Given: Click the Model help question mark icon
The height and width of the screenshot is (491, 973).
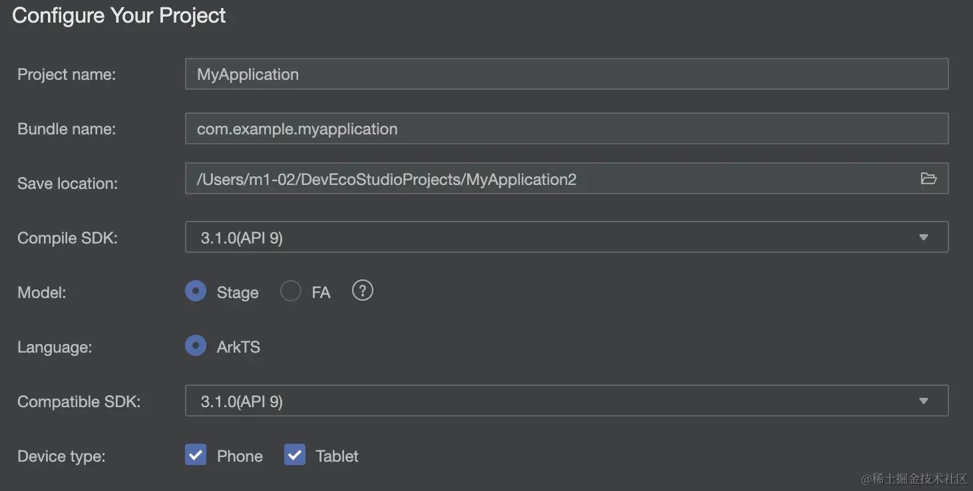Looking at the screenshot, I should tap(362, 291).
